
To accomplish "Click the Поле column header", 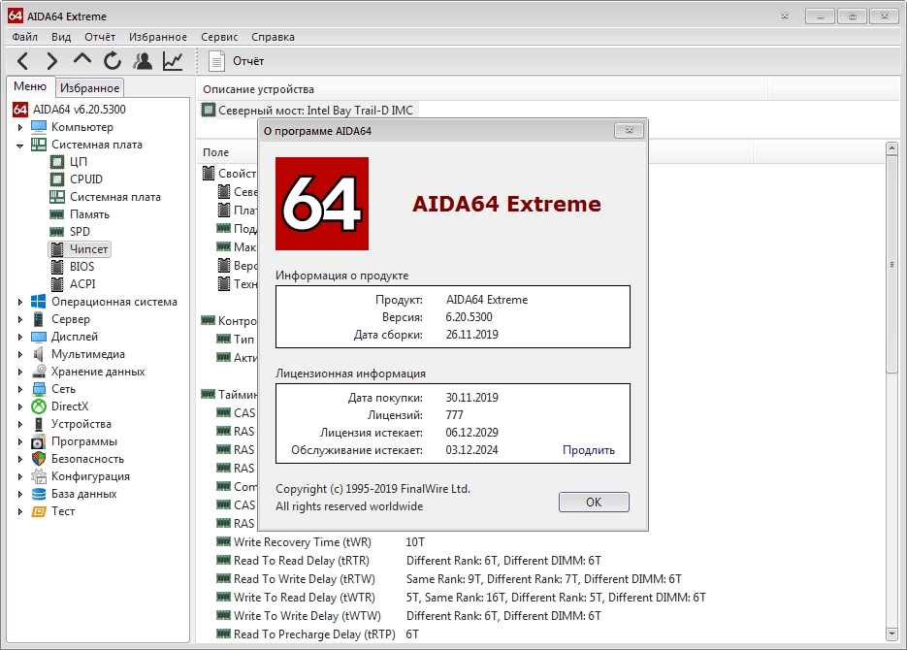I will [x=215, y=152].
